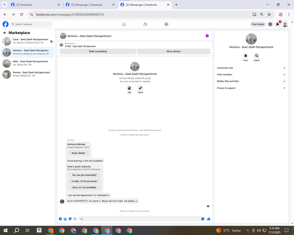Open the Friends icon in top navigation

coord(145,24)
